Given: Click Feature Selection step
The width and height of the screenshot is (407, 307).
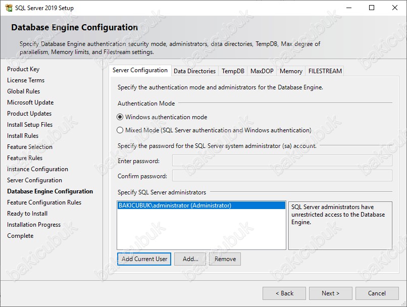Looking at the screenshot, I should (x=30, y=147).
